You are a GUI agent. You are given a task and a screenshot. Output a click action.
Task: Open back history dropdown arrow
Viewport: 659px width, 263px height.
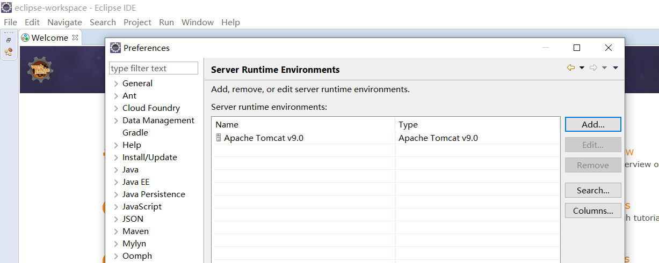coord(582,67)
